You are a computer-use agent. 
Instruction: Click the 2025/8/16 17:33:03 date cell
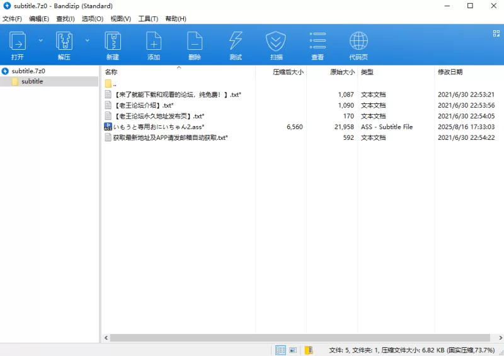pyautogui.click(x=466, y=127)
